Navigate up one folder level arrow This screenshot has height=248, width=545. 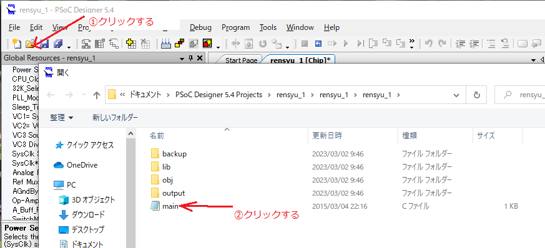click(x=97, y=95)
